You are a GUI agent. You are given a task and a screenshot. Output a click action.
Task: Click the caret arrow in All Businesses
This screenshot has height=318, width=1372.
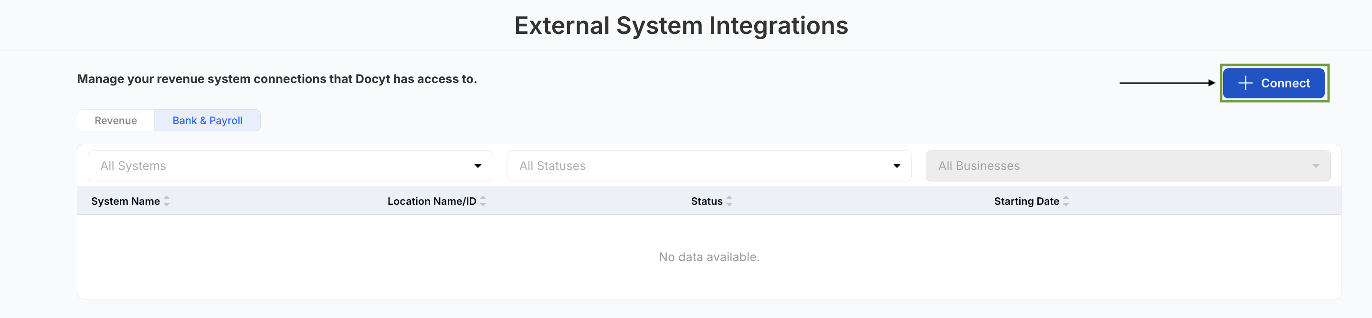1316,166
